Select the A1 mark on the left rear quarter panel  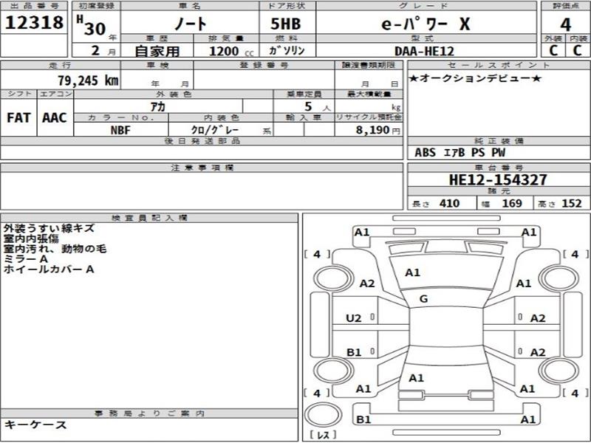click(363, 389)
